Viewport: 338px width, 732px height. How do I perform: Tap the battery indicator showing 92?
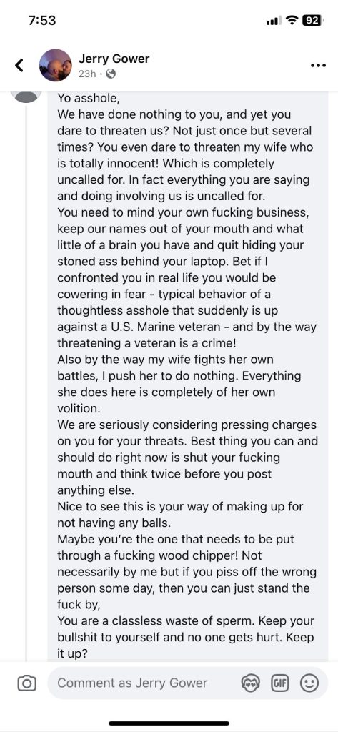[313, 21]
